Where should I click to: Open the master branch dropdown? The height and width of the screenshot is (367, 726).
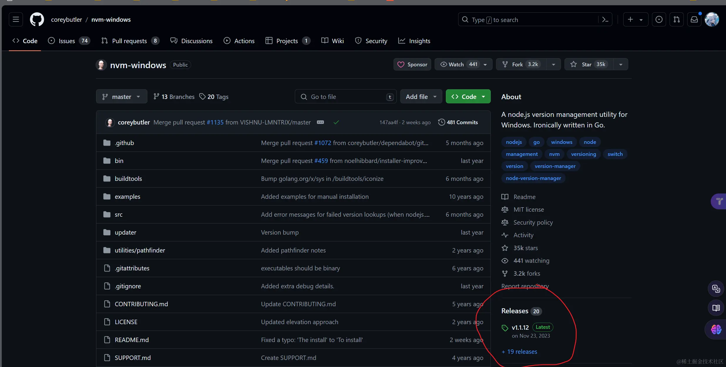(121, 97)
